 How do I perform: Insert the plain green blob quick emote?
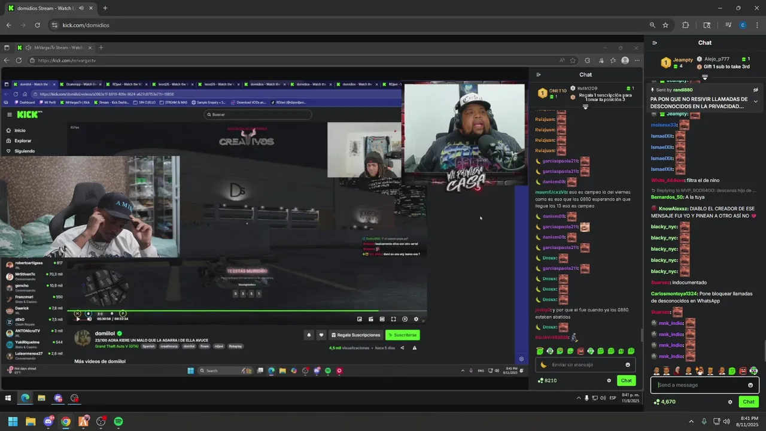[x=732, y=371]
